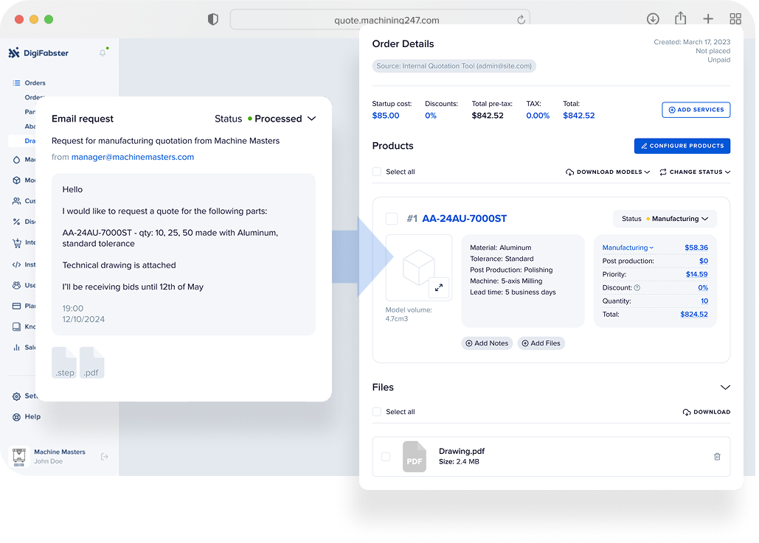Click Configure Products button

tap(682, 146)
